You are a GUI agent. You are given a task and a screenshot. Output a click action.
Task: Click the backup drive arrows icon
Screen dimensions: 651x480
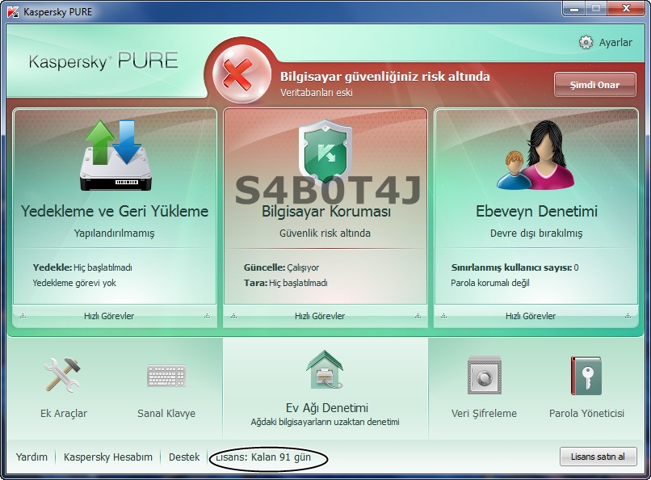tap(115, 155)
